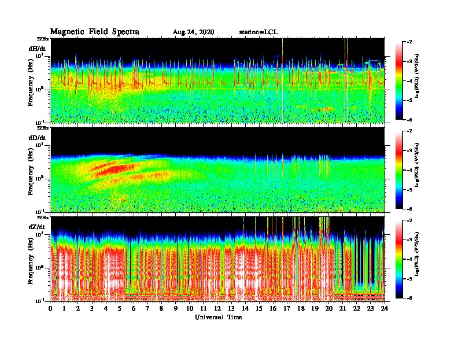This screenshot has height=354, width=458.
Task: Click the x-axis tick label "8"
Action: pos(161,308)
